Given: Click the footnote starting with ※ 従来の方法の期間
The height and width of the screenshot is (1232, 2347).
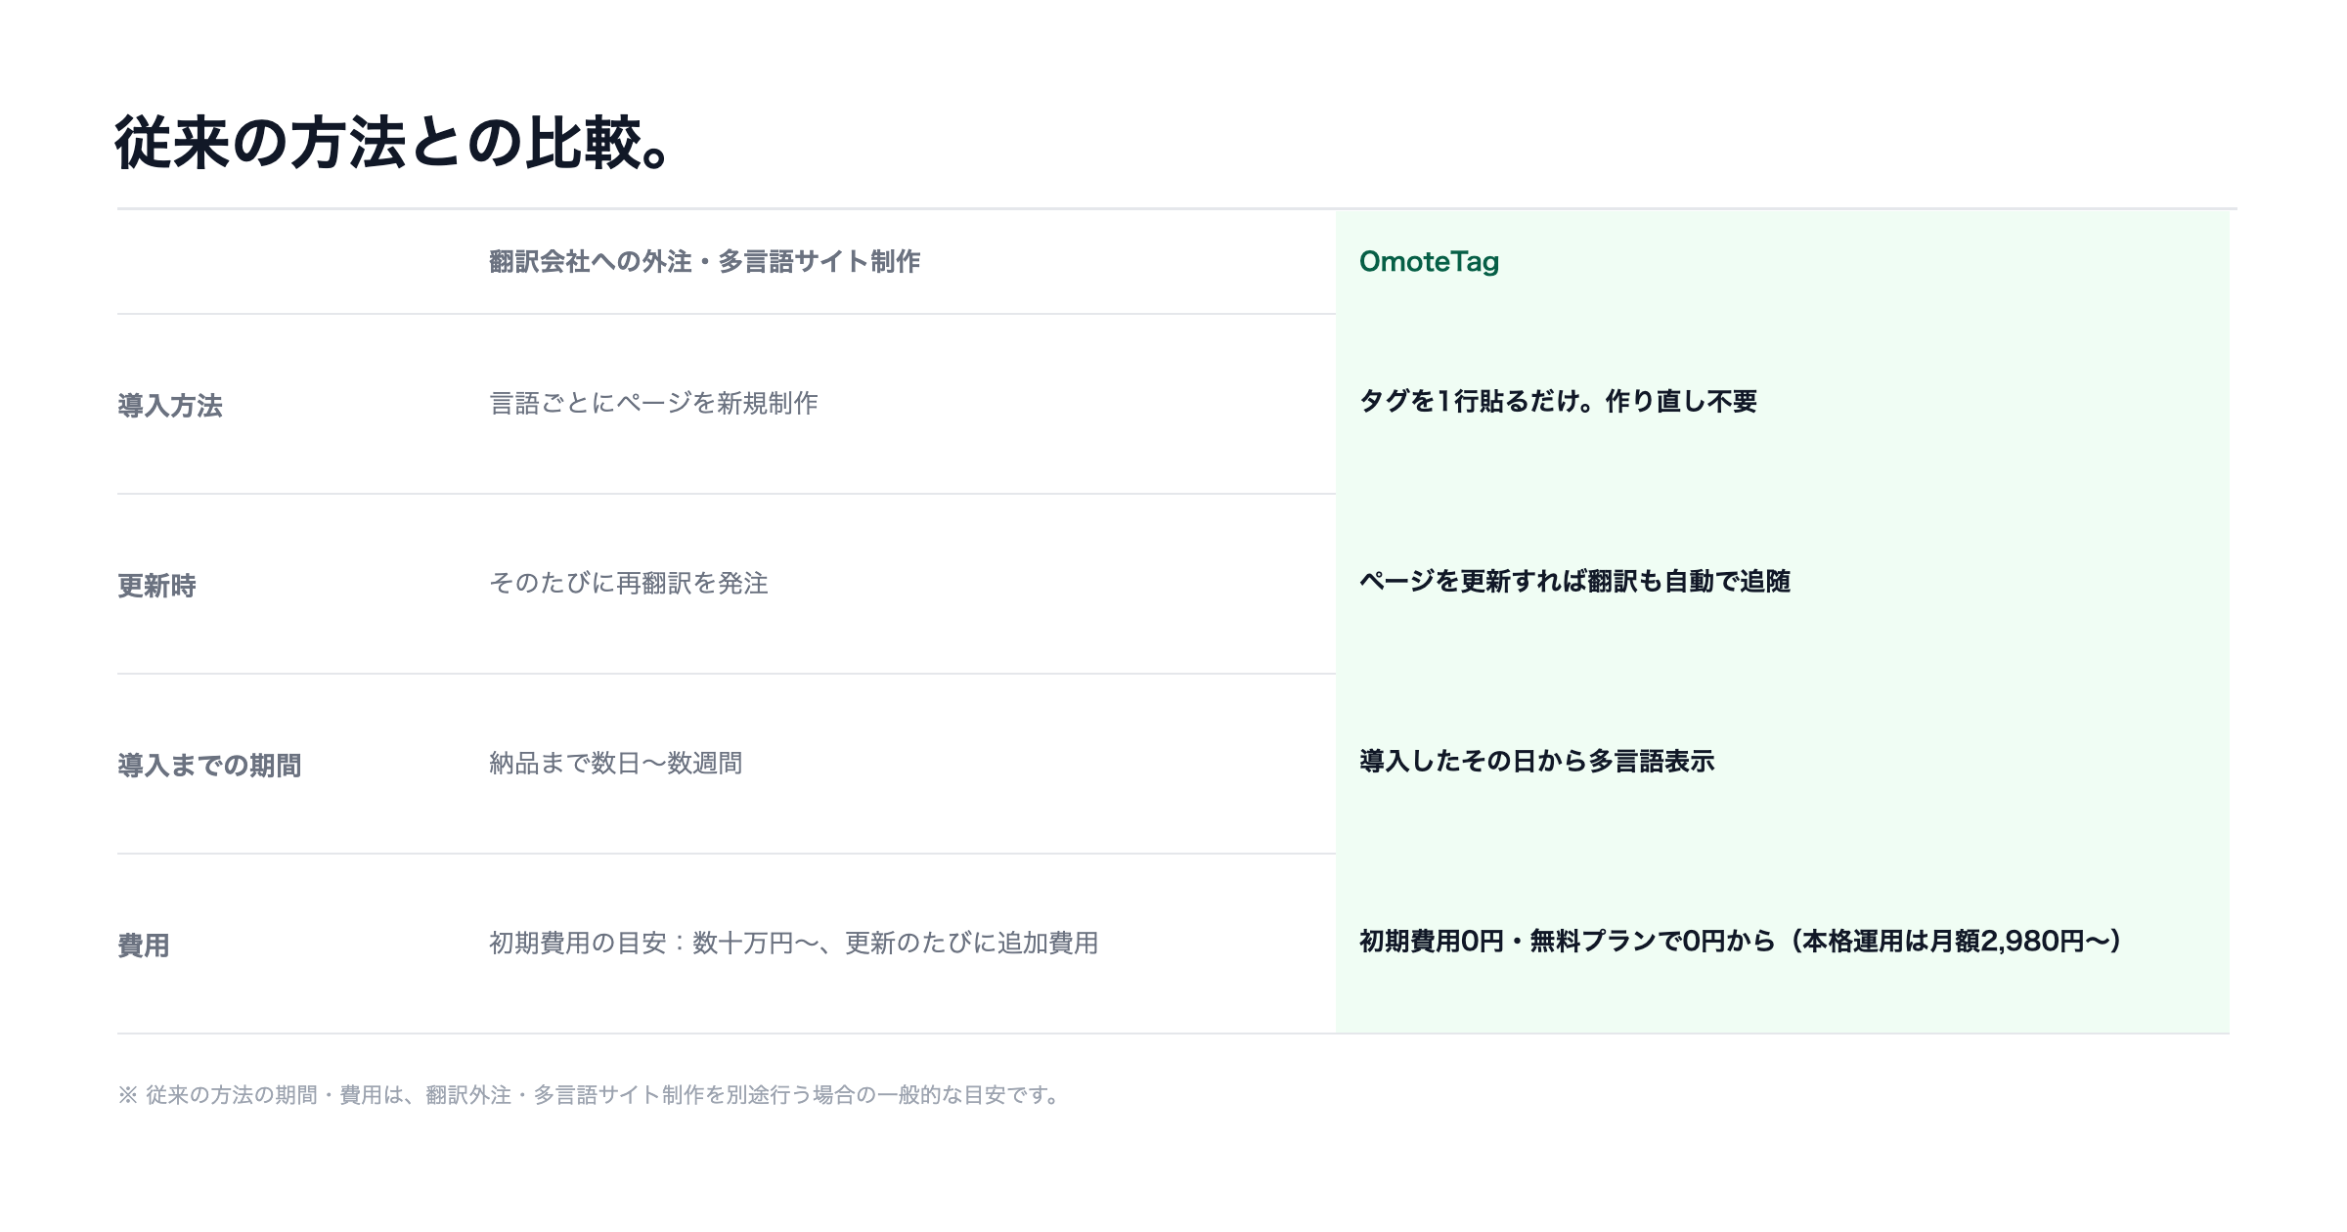Looking at the screenshot, I should pyautogui.click(x=591, y=1095).
